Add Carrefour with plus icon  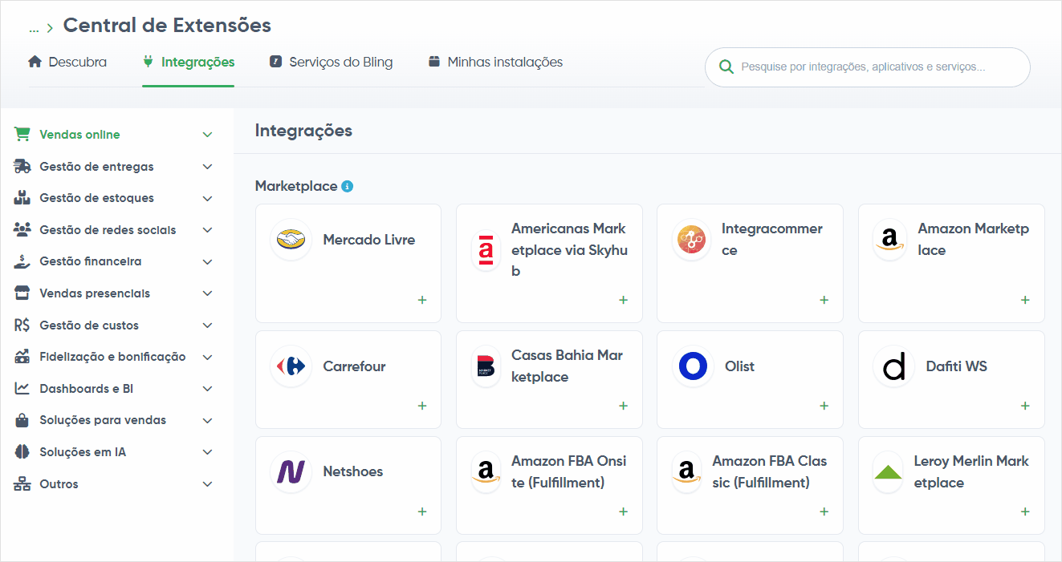coord(422,406)
